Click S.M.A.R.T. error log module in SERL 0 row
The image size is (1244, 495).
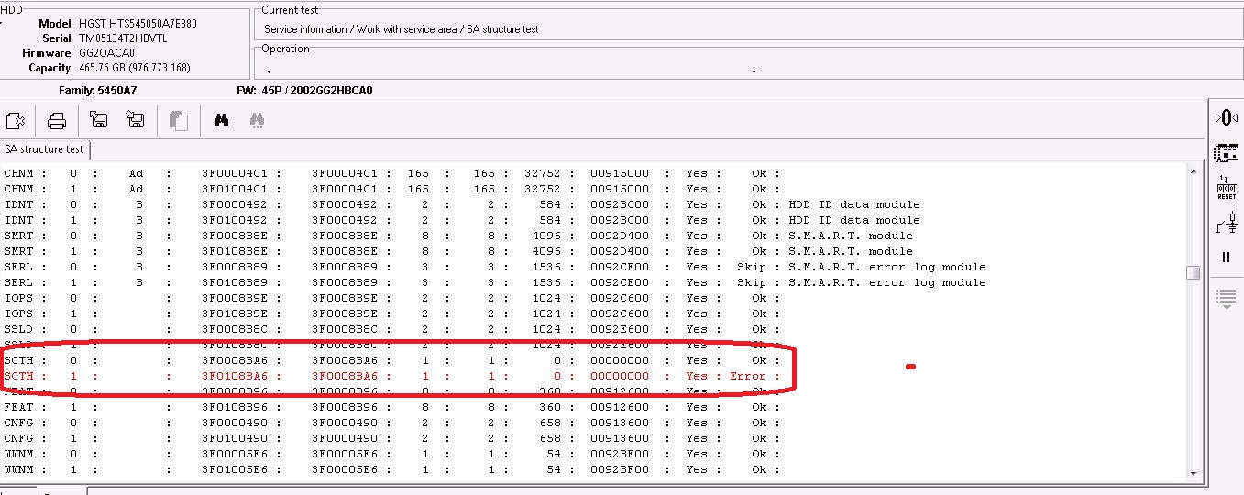(x=887, y=267)
